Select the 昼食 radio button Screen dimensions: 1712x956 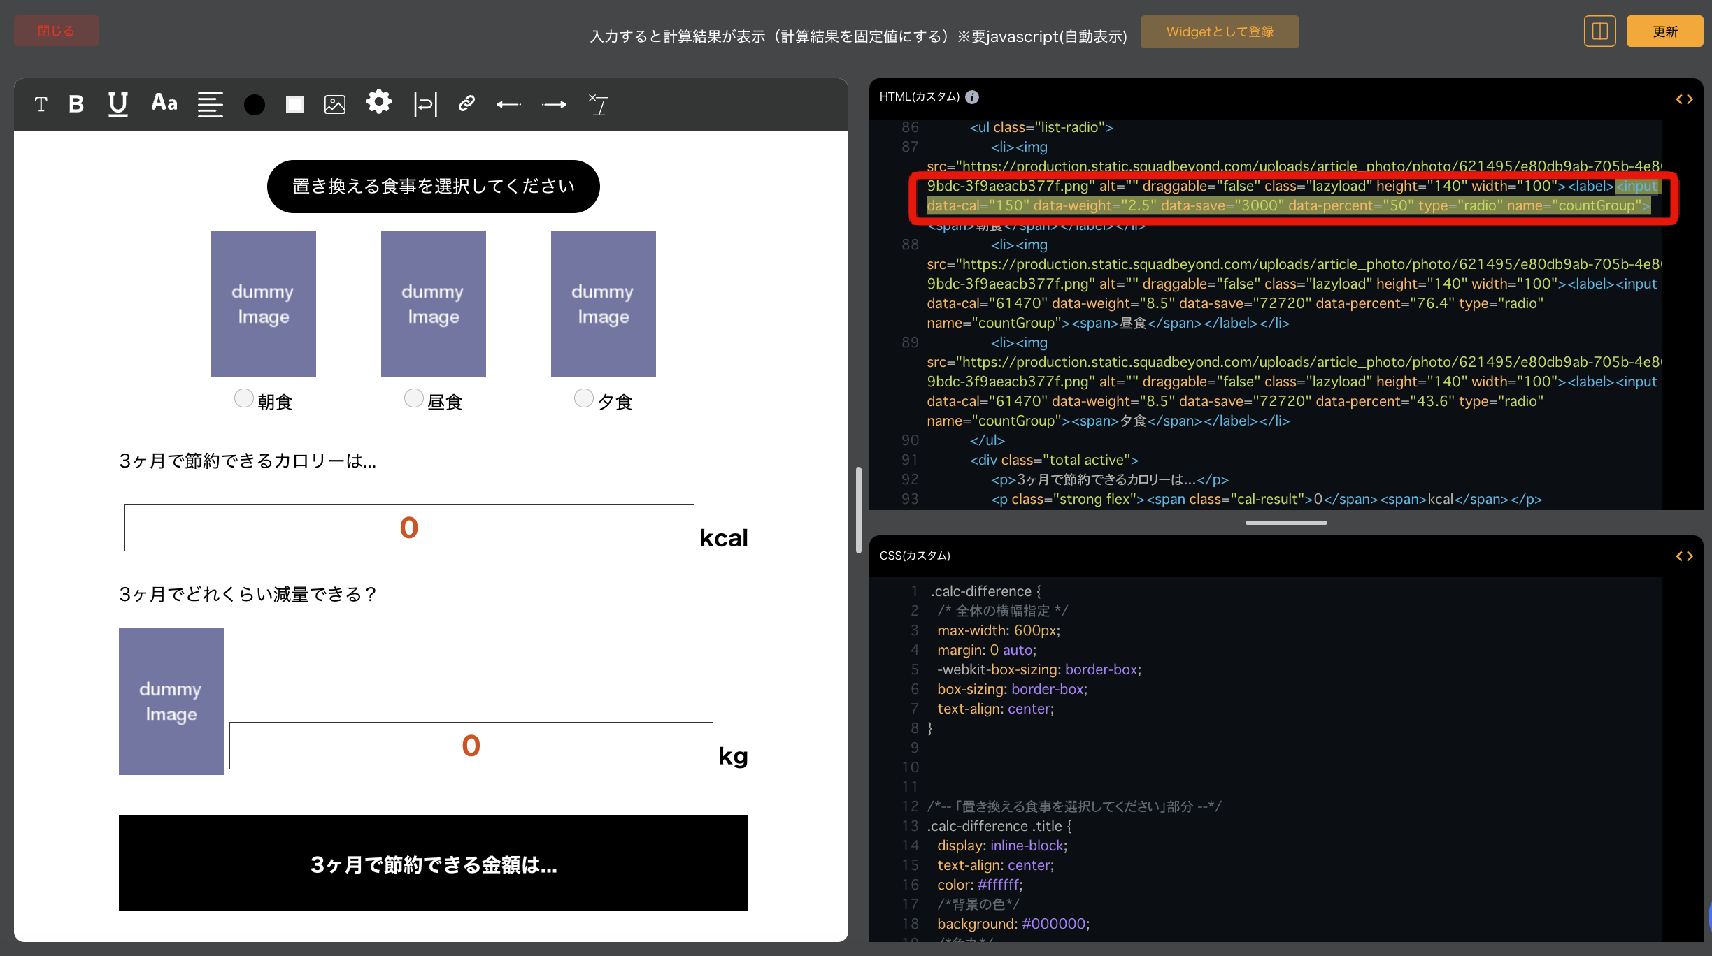pos(414,398)
